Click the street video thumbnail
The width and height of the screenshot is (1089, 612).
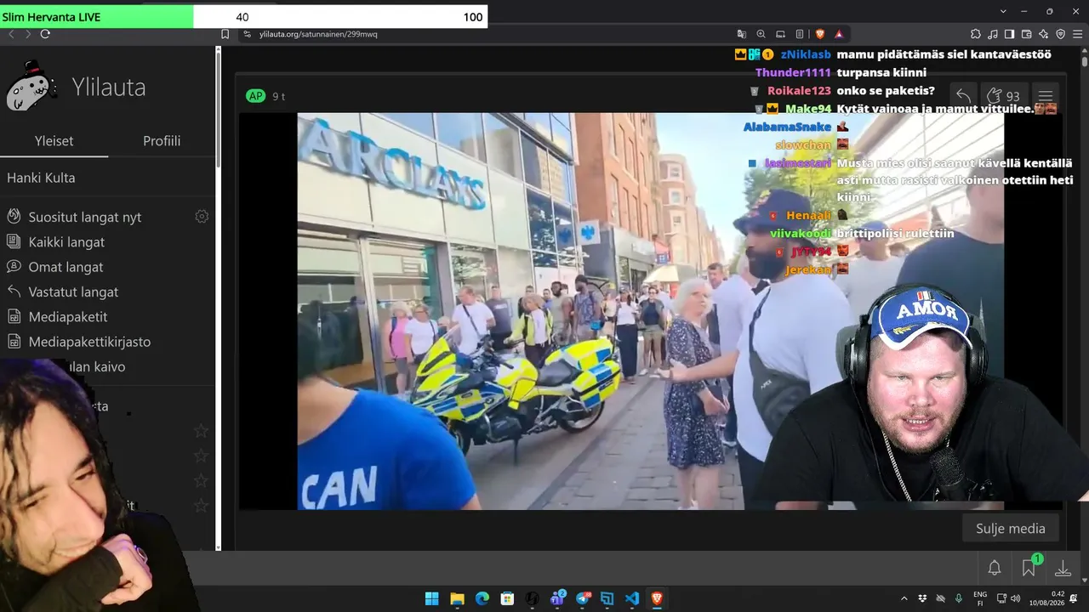coord(650,311)
